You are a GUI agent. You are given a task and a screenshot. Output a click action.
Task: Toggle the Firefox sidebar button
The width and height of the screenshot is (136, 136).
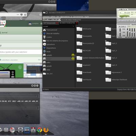coord(41,15)
